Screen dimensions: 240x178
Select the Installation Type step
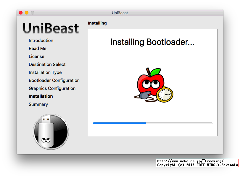45,72
